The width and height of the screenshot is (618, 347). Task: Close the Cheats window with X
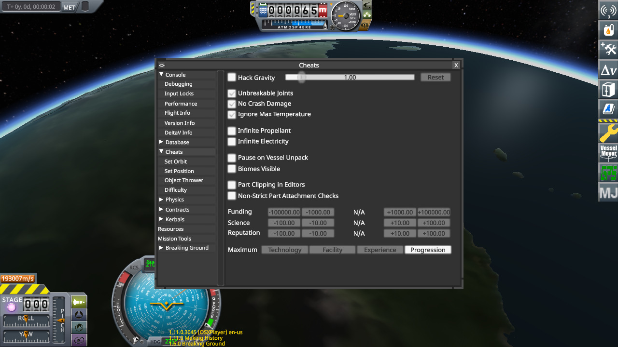click(456, 65)
